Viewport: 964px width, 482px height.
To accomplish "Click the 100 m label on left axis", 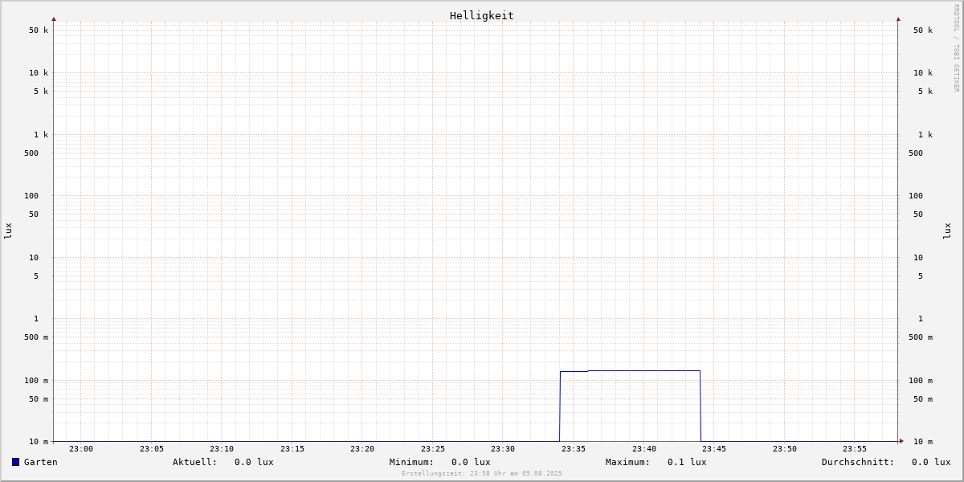I will click(x=36, y=381).
